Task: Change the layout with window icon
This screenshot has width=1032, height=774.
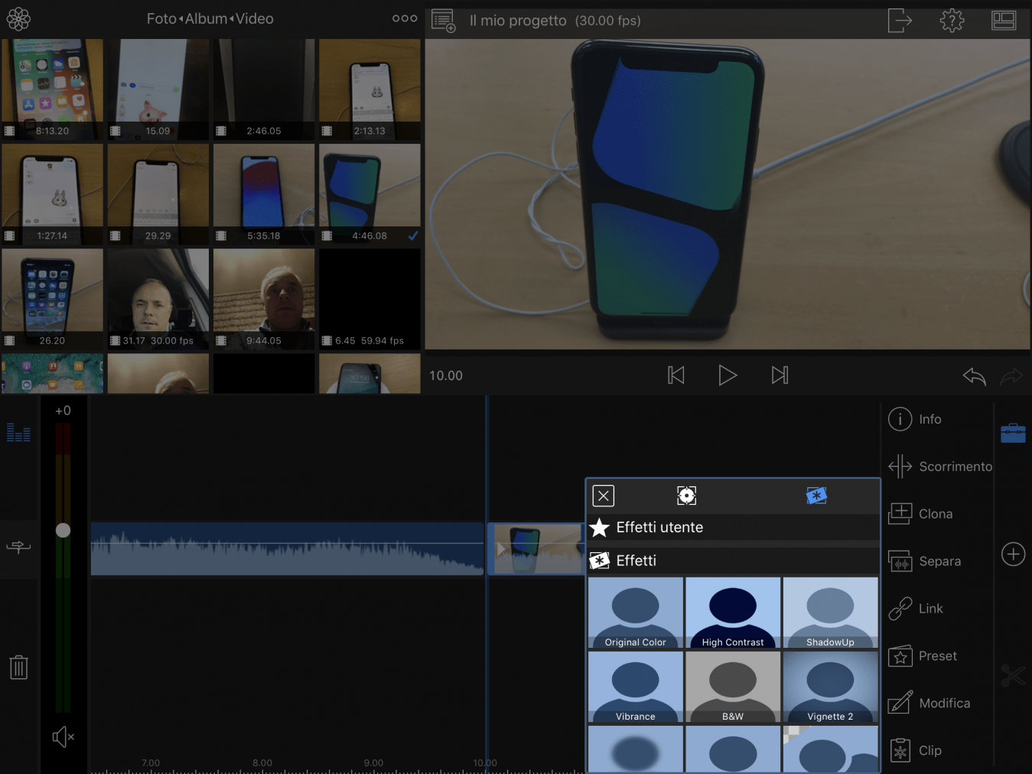Action: (1004, 20)
